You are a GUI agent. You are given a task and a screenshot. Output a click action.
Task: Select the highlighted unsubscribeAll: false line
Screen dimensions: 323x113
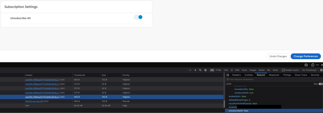coord(274,111)
